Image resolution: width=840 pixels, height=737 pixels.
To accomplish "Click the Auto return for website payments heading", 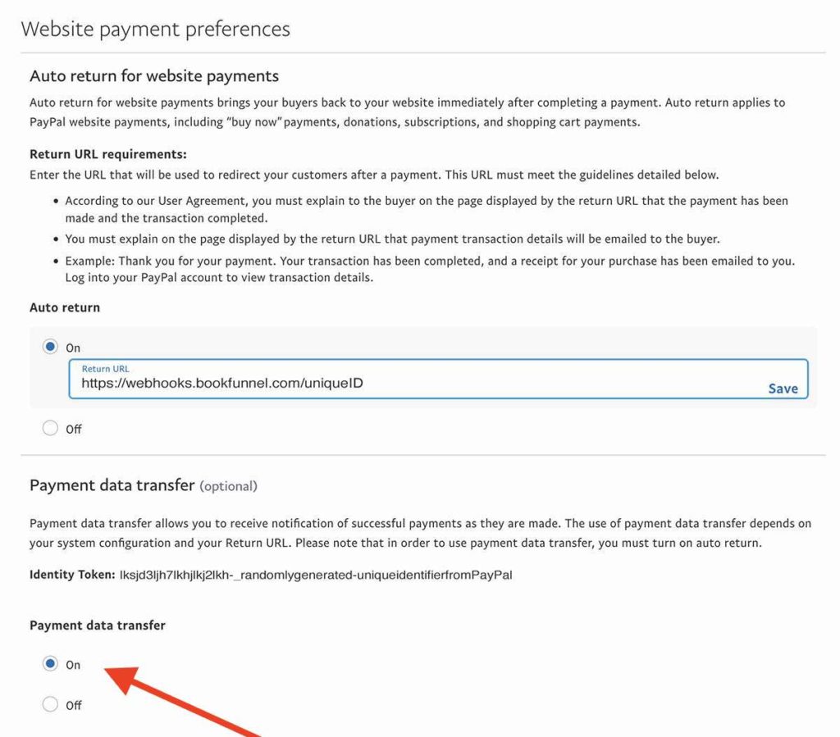I will 153,75.
